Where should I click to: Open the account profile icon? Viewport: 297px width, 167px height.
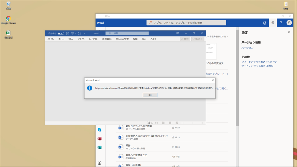tap(289, 23)
